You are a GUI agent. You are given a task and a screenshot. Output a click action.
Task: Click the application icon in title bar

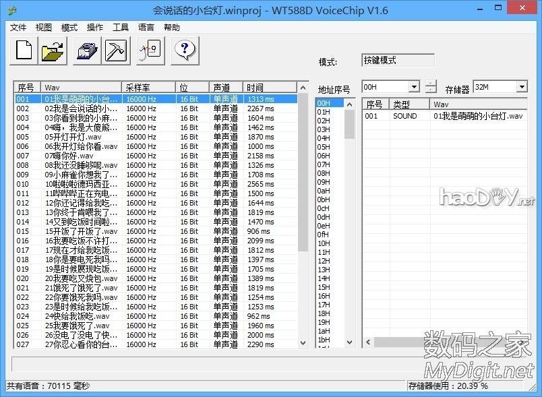pyautogui.click(x=13, y=11)
